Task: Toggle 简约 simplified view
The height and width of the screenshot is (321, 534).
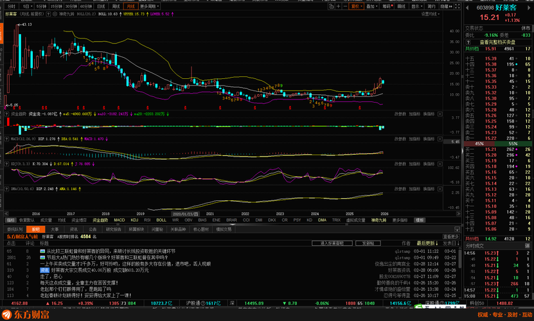Action: [x=431, y=6]
